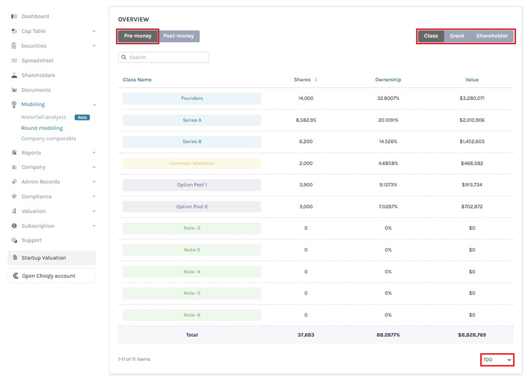525x376 pixels.
Task: Click the Startup Valuation button
Action: [x=51, y=258]
